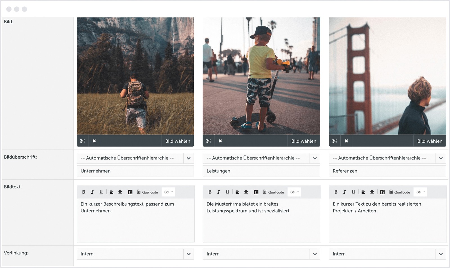This screenshot has height=268, width=450.
Task: Open Stil dropdown in Referenzen editor
Action: (420, 192)
